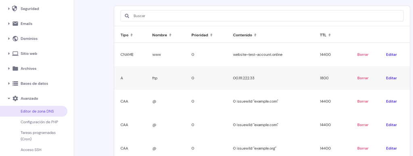Delete the example.org CAA record

click(x=363, y=148)
